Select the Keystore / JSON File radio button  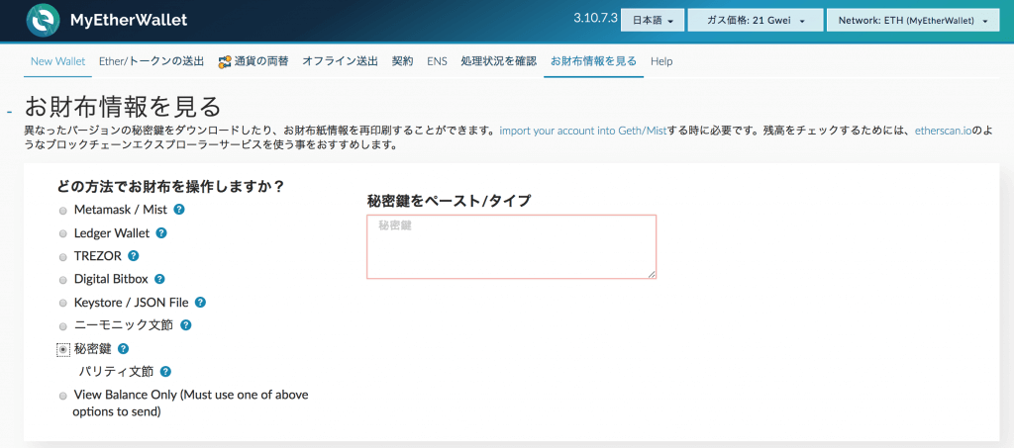[x=62, y=304]
